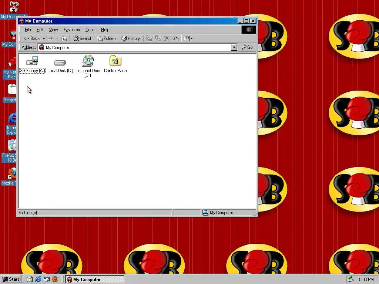Open the Tools menu
379x284 pixels.
click(90, 30)
